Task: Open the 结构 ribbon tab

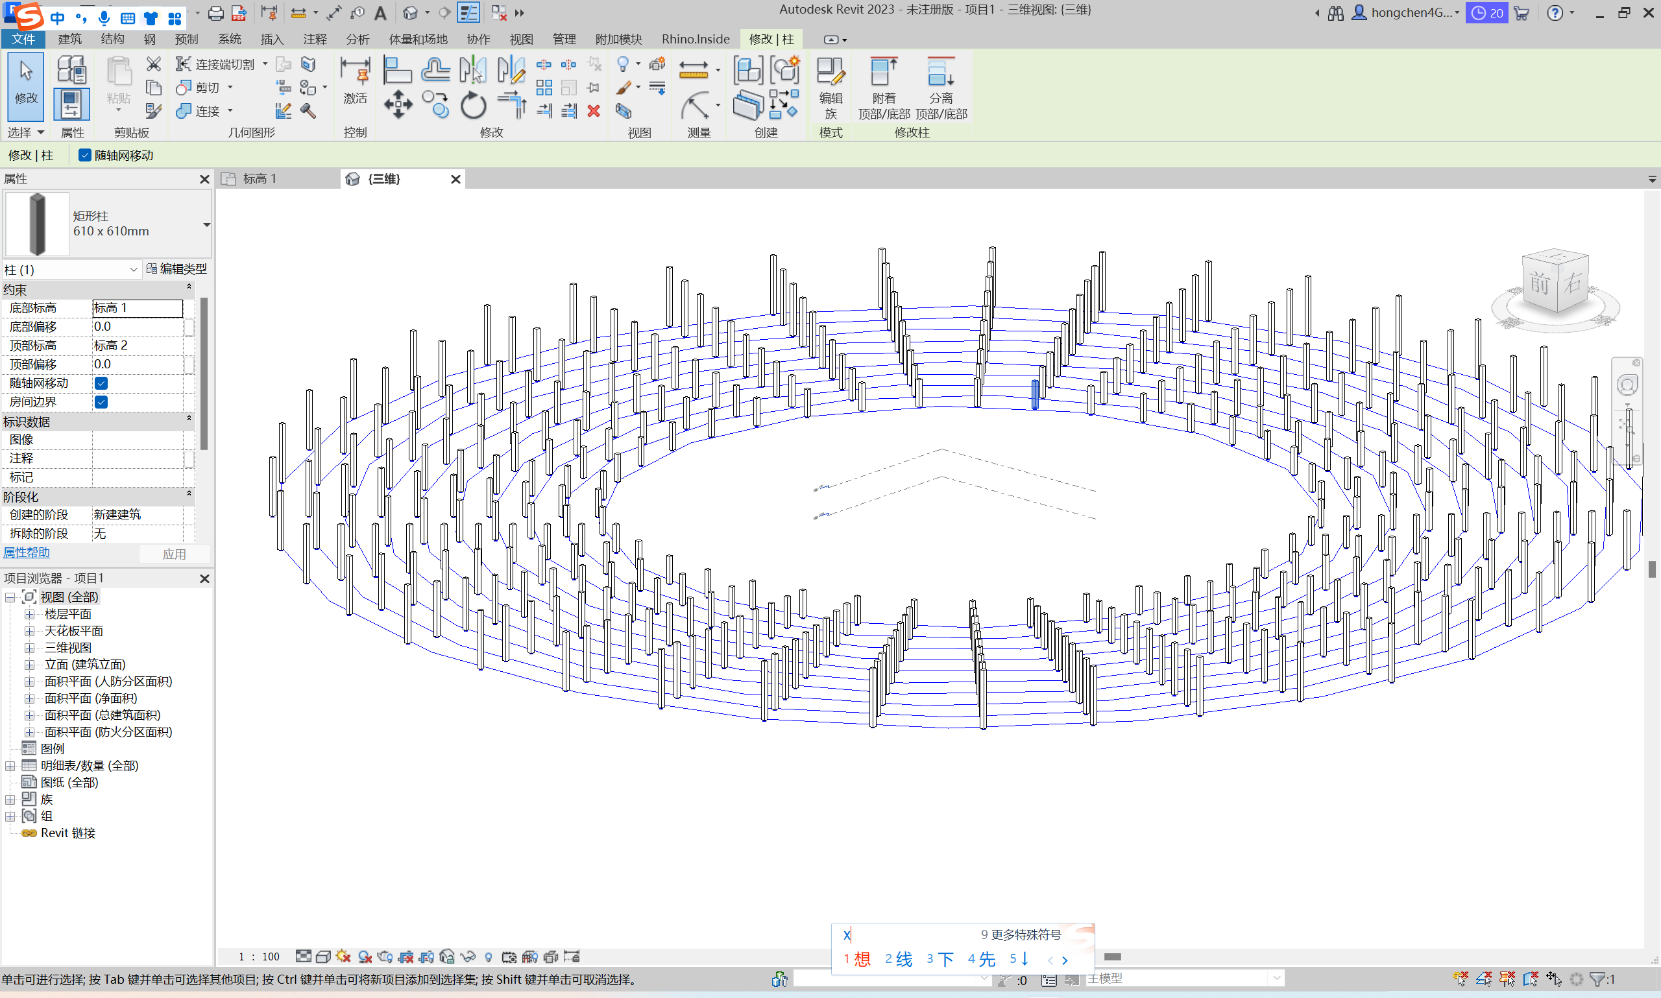Action: tap(112, 39)
